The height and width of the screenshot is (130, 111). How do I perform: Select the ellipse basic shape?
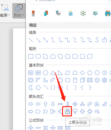(x=46, y=73)
